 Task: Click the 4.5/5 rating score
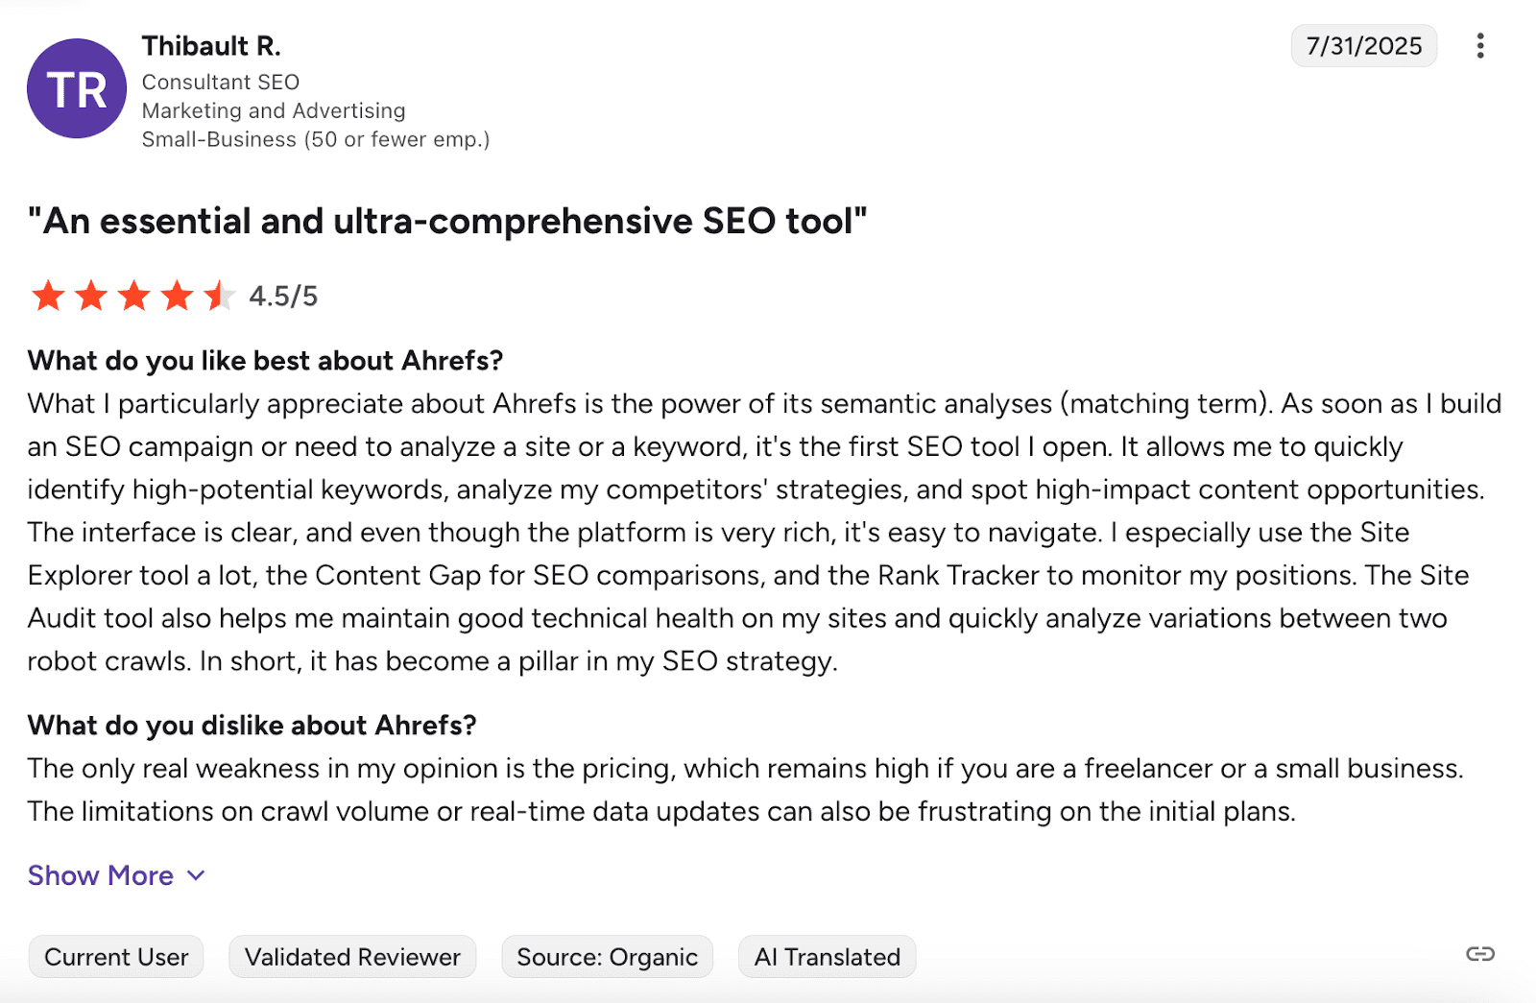pos(283,296)
